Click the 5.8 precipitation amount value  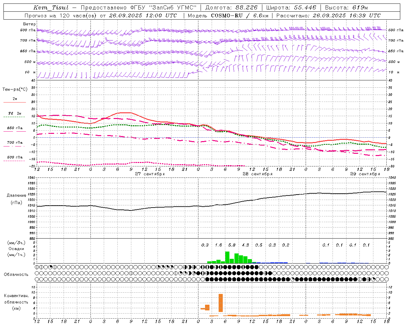[x=232, y=245]
